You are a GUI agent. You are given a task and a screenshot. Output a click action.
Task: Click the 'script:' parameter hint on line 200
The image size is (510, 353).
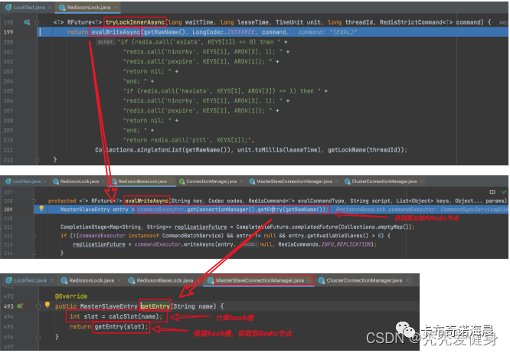pyautogui.click(x=106, y=41)
